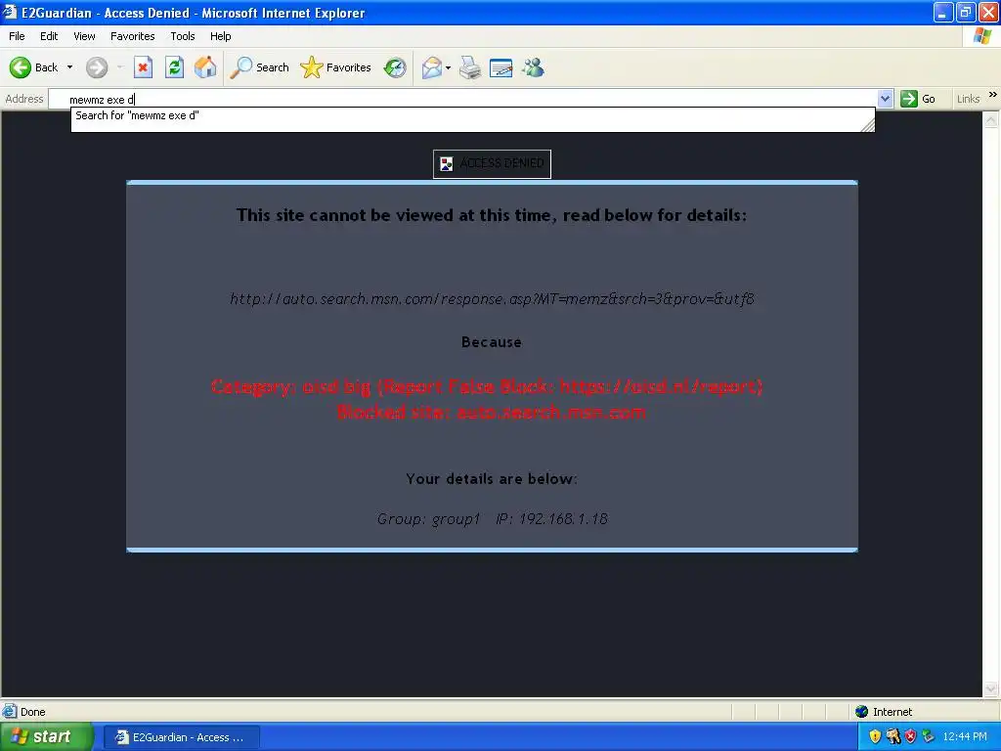This screenshot has width=1001, height=751.
Task: Expand the Links toolbar chevron
Action: [993, 95]
